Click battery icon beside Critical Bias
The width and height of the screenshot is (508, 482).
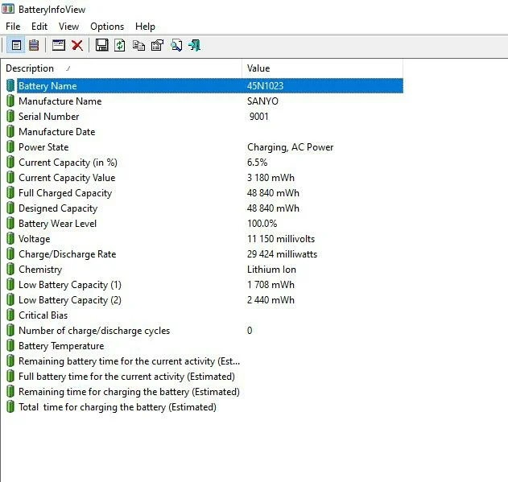pyautogui.click(x=10, y=315)
